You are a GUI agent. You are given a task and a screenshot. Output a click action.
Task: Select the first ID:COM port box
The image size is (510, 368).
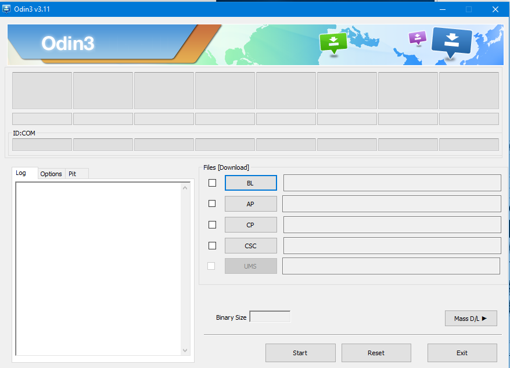(41, 144)
